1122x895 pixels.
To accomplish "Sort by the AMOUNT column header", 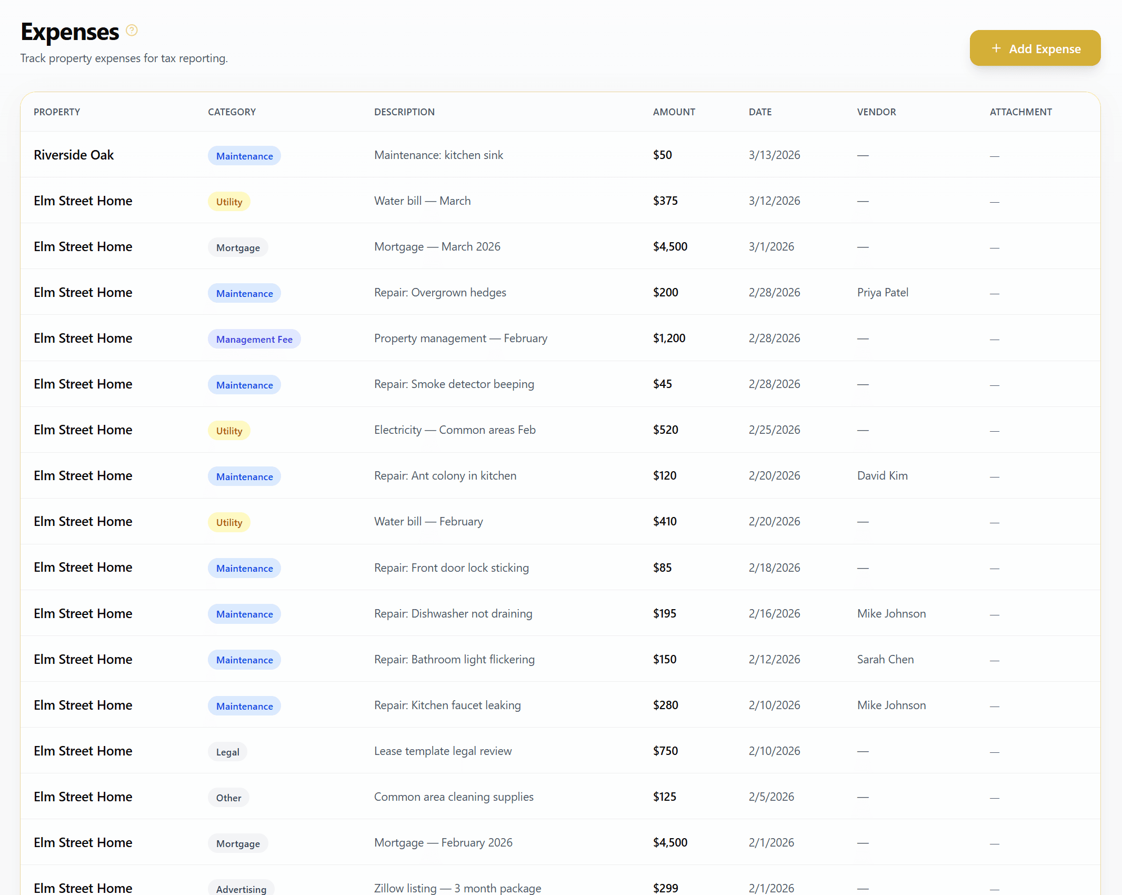I will 674,112.
